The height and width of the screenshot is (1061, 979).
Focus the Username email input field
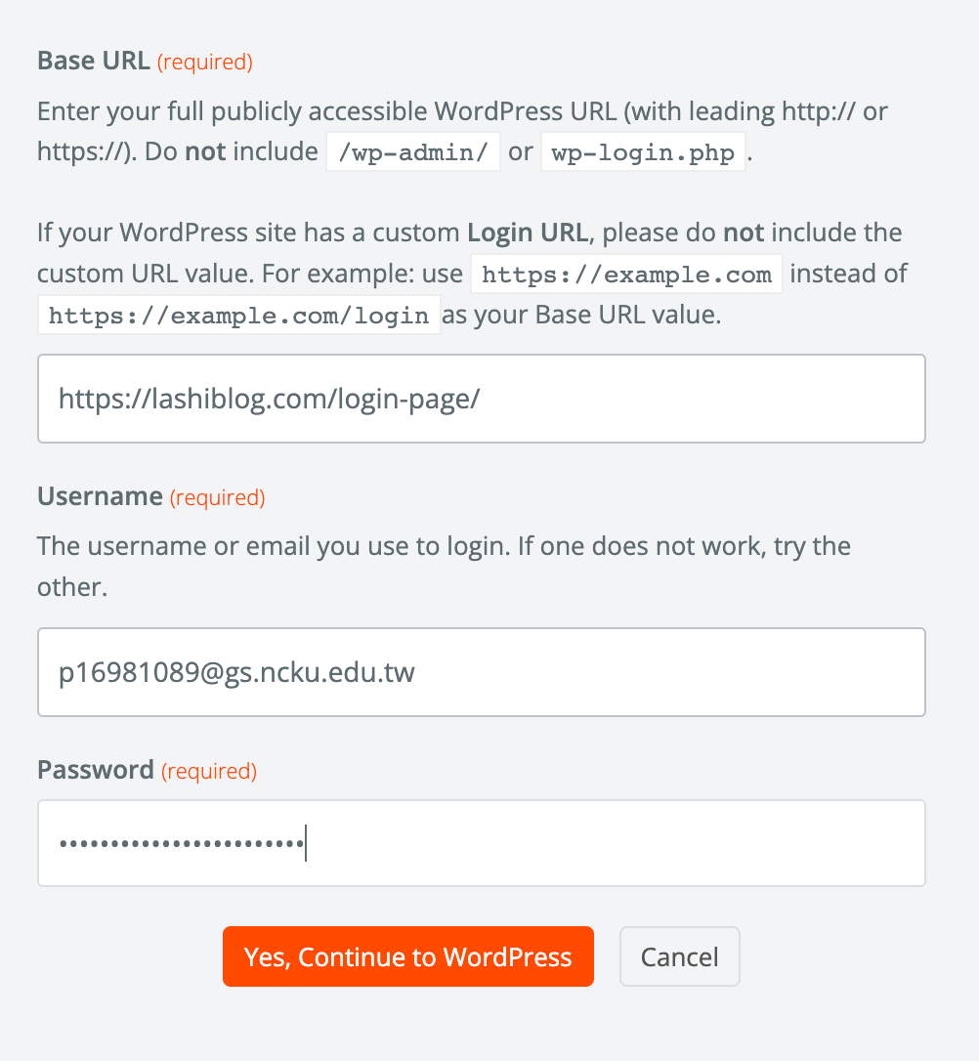481,672
